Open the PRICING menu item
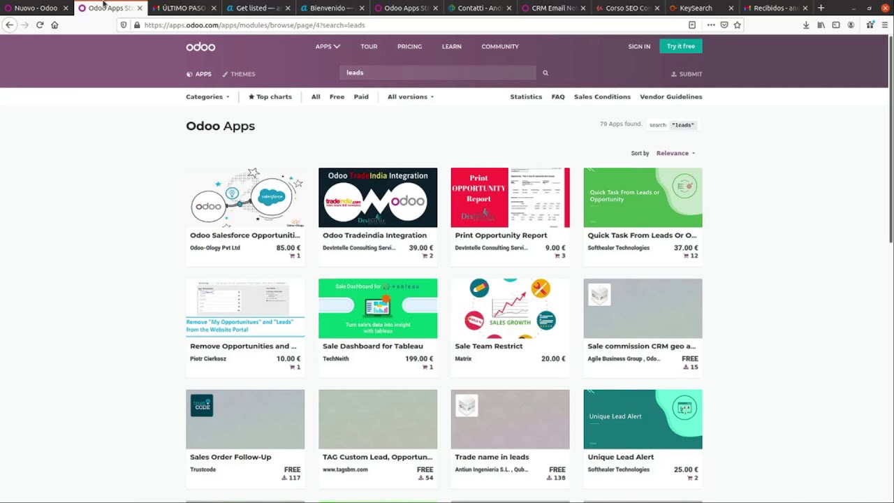The width and height of the screenshot is (894, 503). tap(409, 47)
